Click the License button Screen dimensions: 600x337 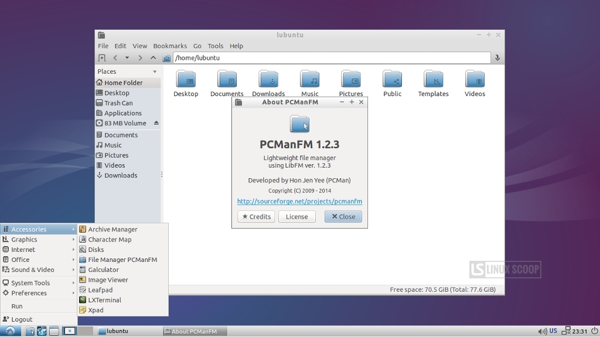pos(296,217)
